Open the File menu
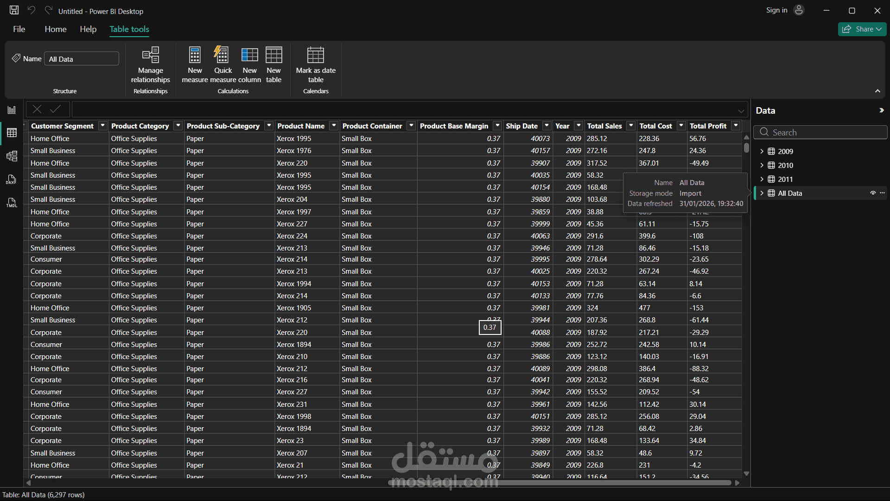Viewport: 890px width, 501px height. [19, 29]
